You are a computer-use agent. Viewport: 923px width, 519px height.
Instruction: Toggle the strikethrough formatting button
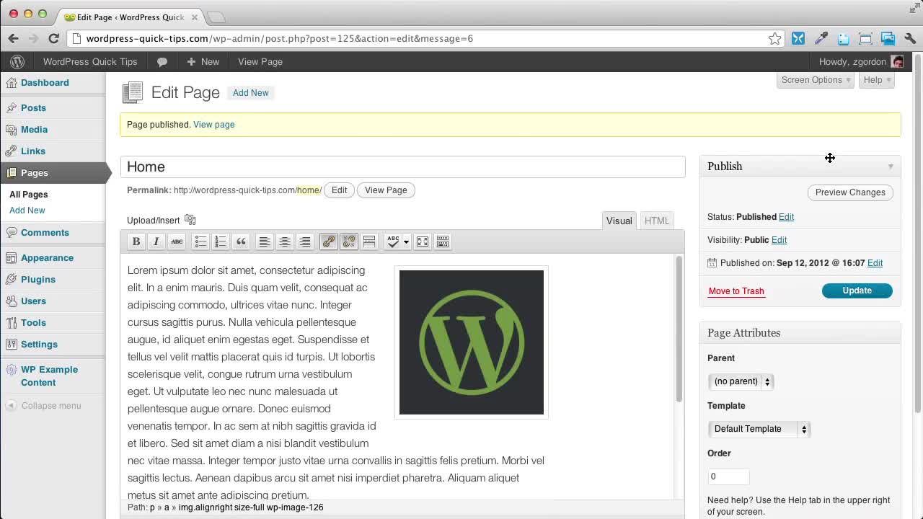[177, 242]
